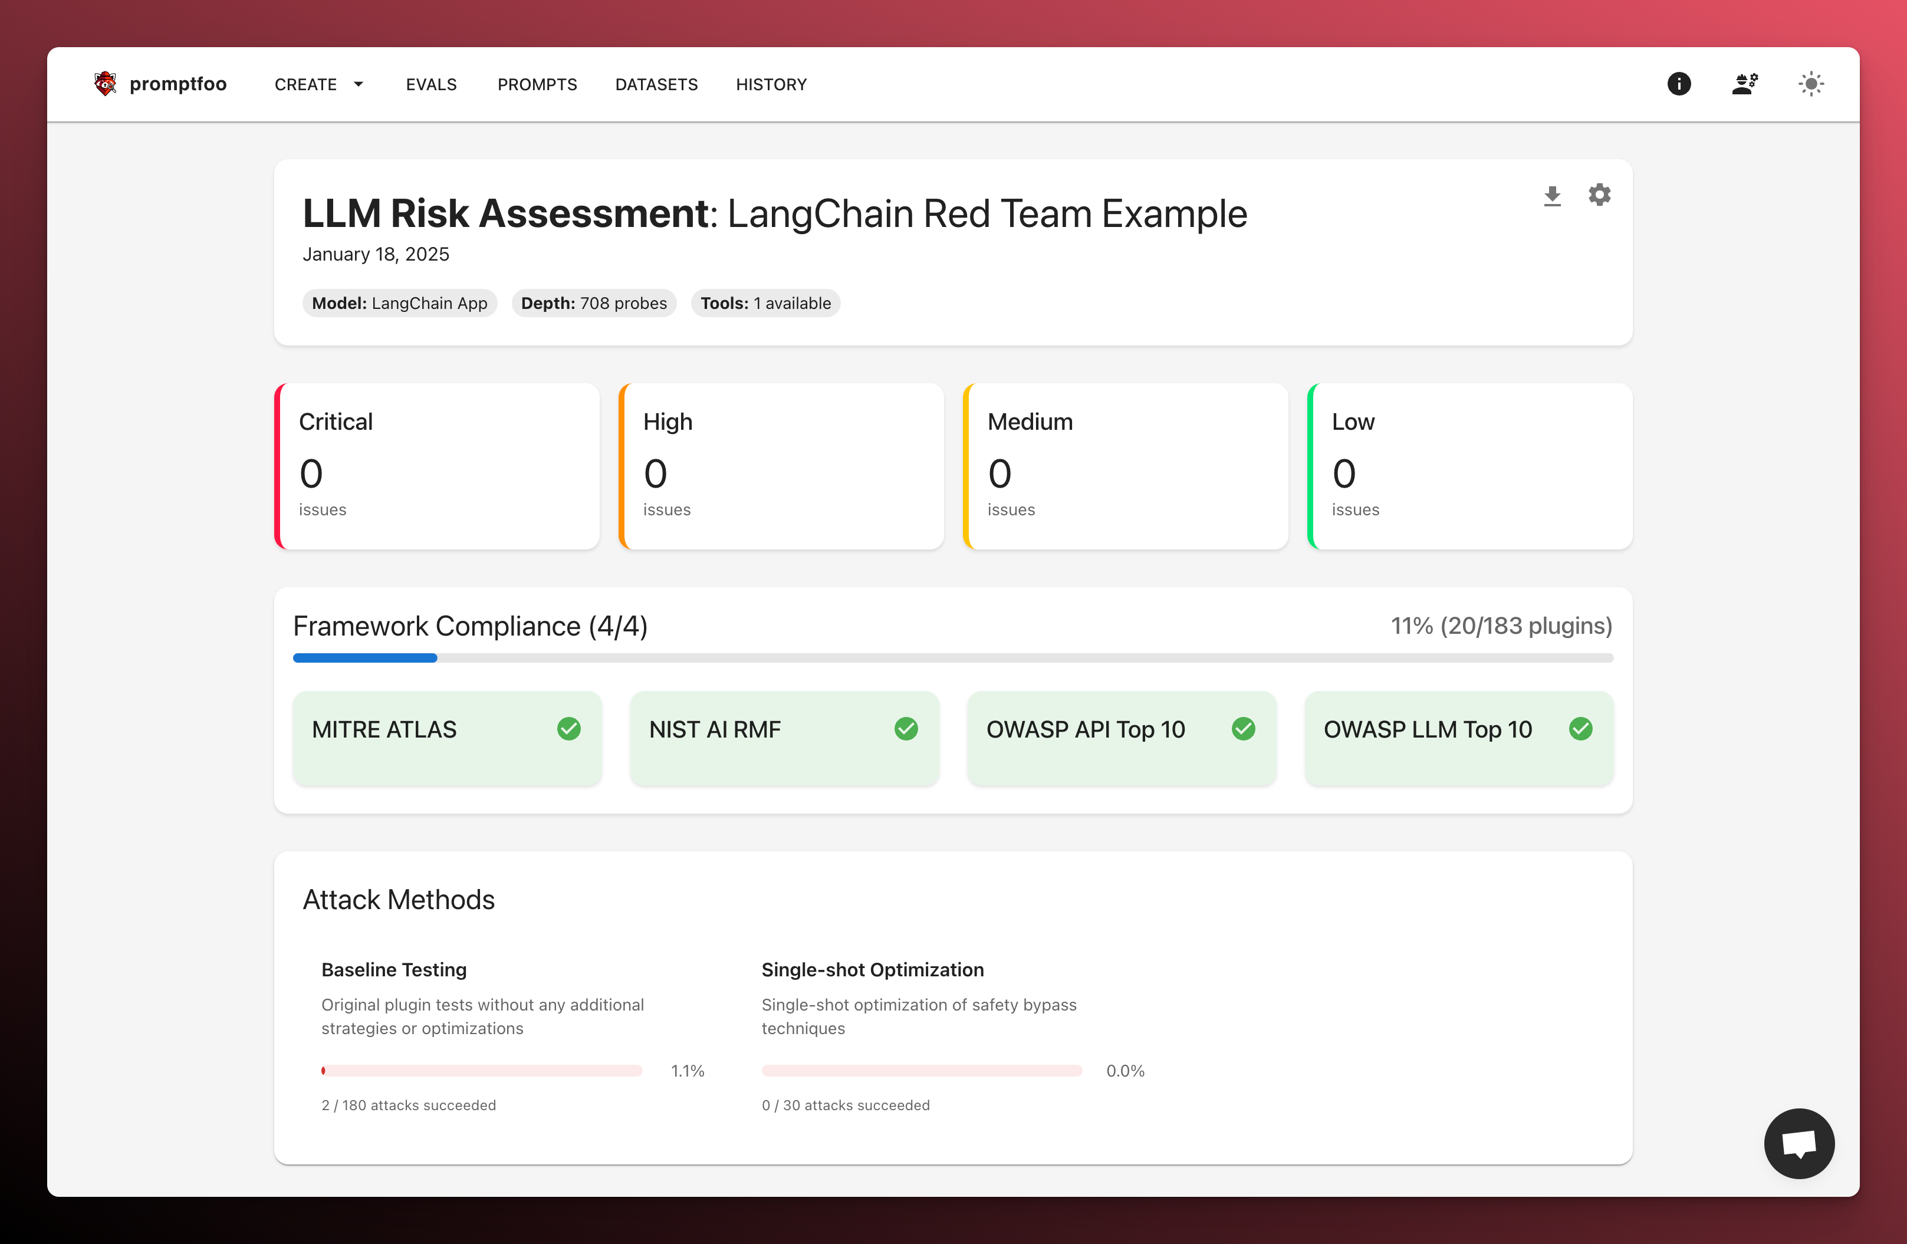The width and height of the screenshot is (1907, 1244).
Task: Open the info panel from the navbar
Action: [x=1679, y=83]
